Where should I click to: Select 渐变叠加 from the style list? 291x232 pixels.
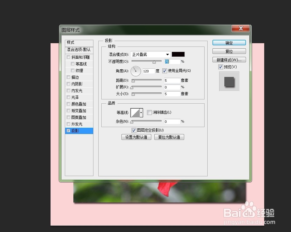[68, 110]
